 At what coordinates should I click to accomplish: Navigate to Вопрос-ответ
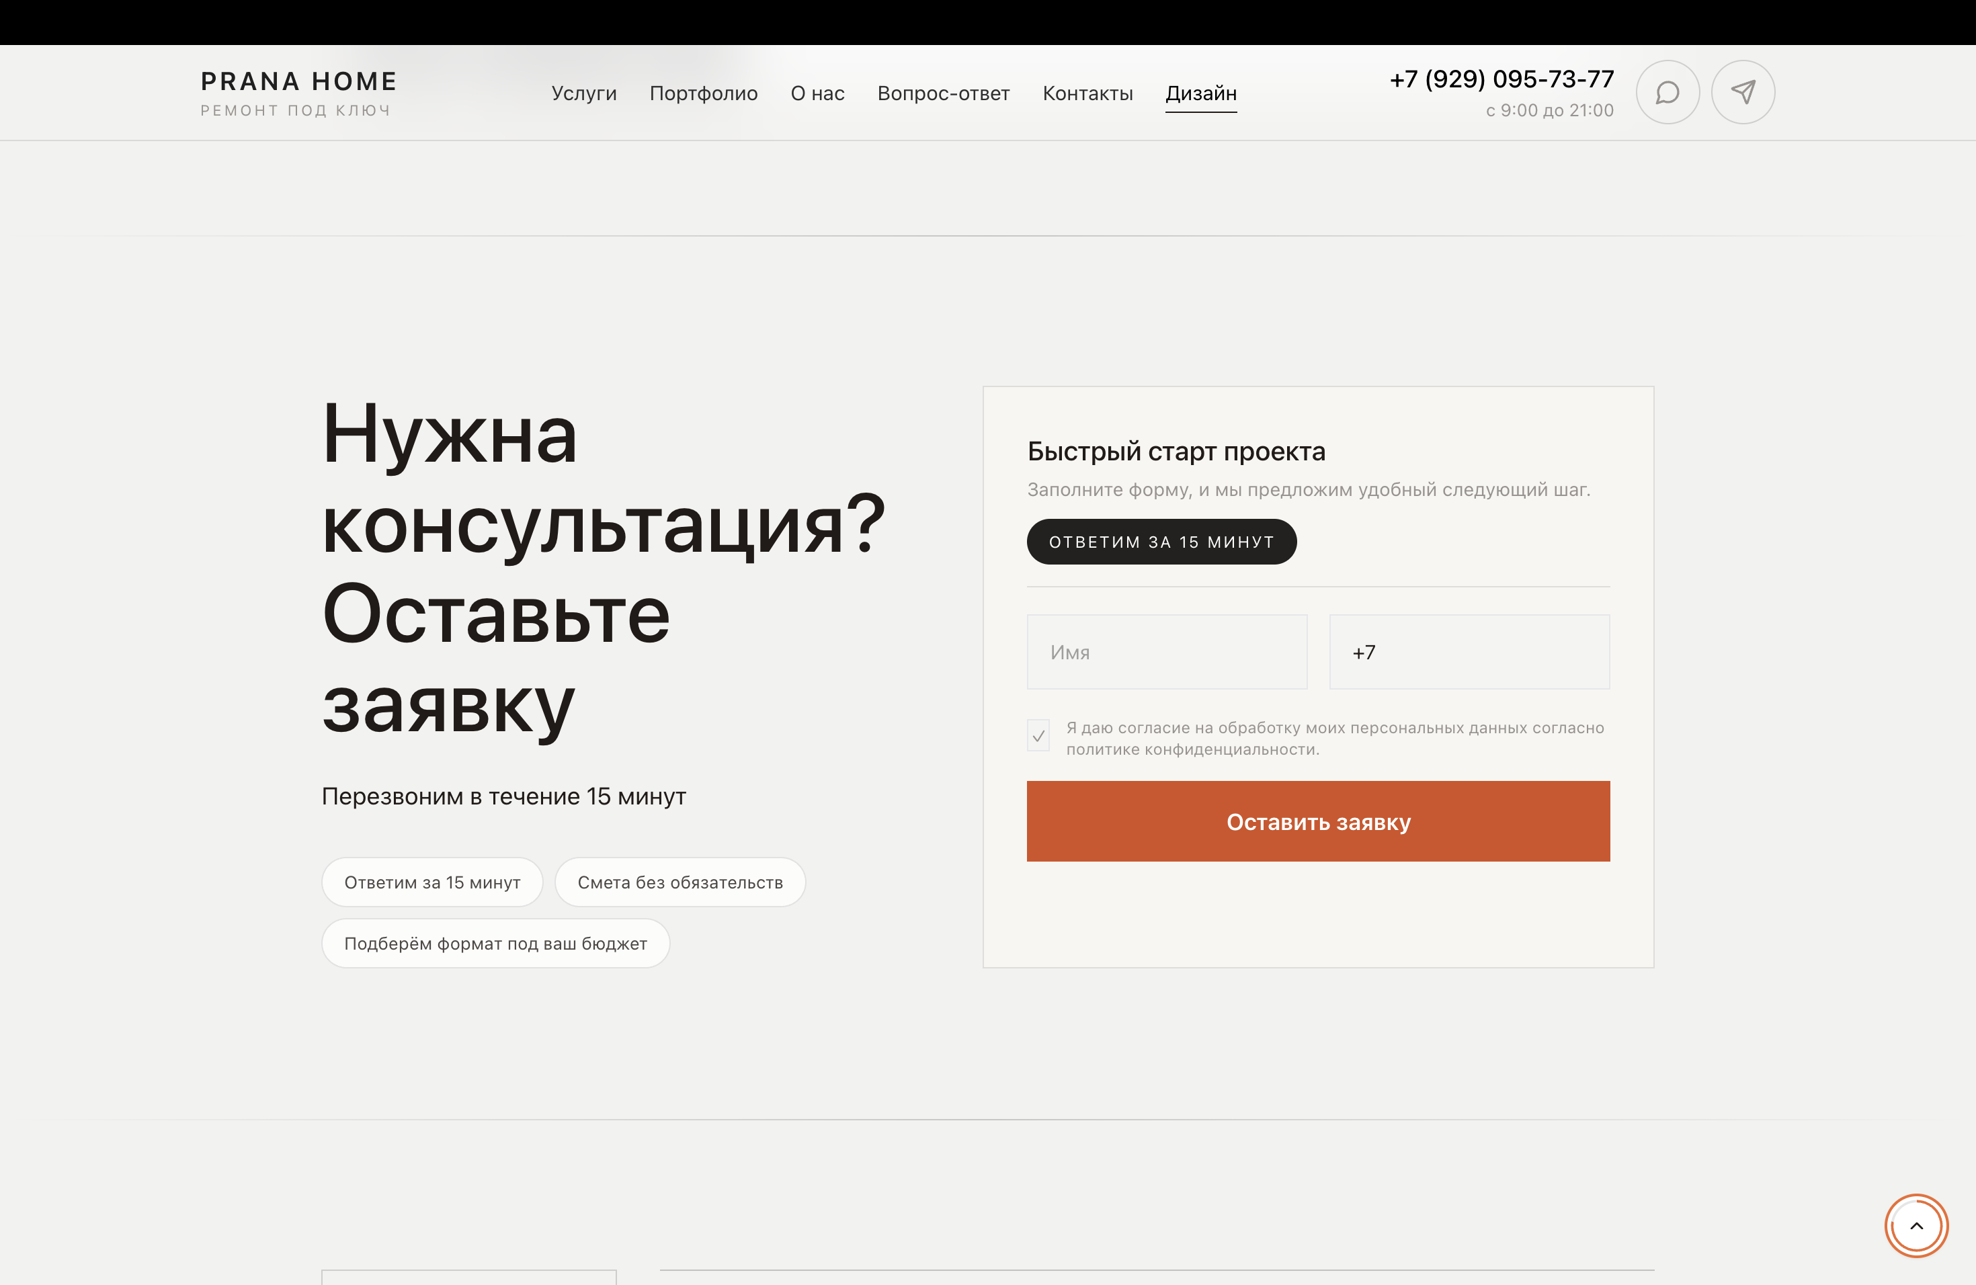click(x=943, y=93)
